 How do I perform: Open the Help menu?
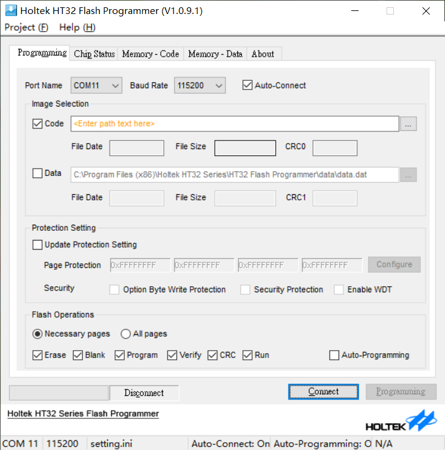click(x=77, y=27)
